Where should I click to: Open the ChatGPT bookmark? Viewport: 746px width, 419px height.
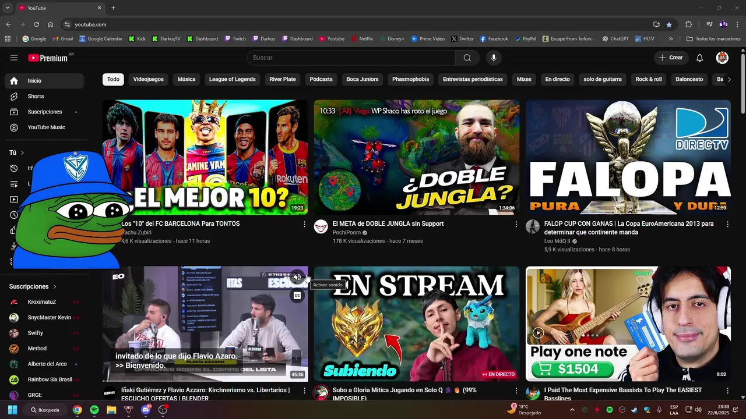tap(615, 39)
